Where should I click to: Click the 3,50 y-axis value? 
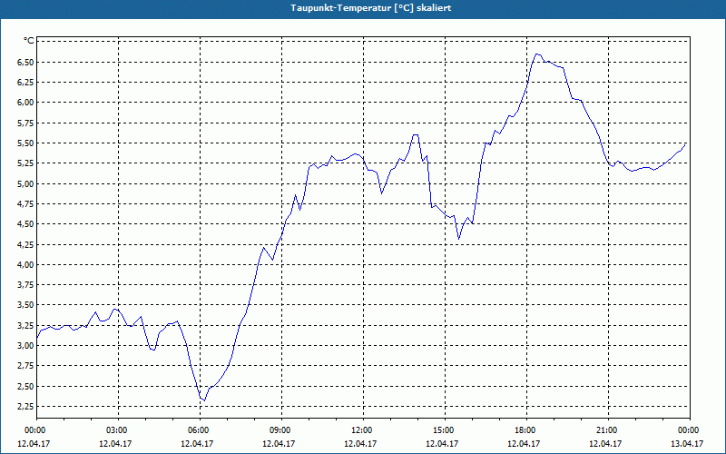[x=25, y=305]
